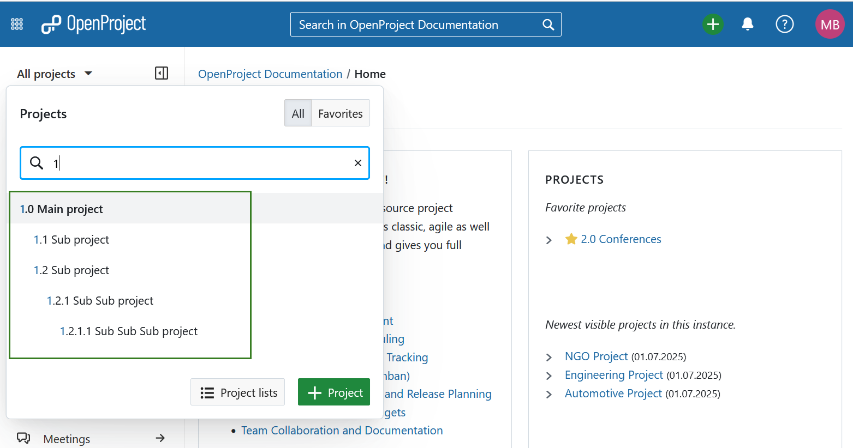Open the MB user avatar menu
The image size is (853, 448).
[x=830, y=24]
